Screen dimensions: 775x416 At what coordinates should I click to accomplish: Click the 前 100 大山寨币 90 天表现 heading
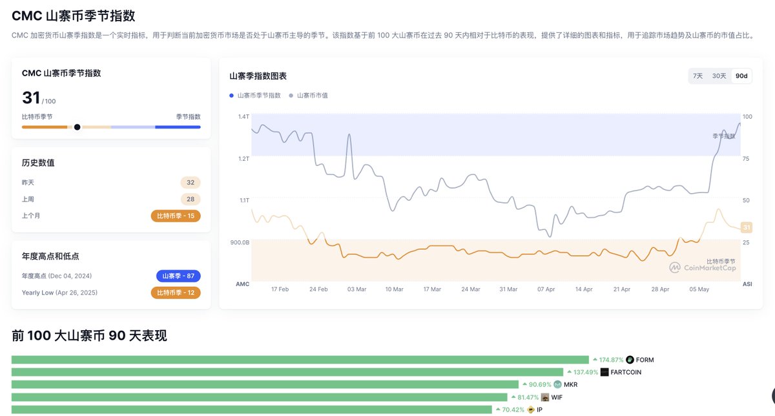click(89, 336)
